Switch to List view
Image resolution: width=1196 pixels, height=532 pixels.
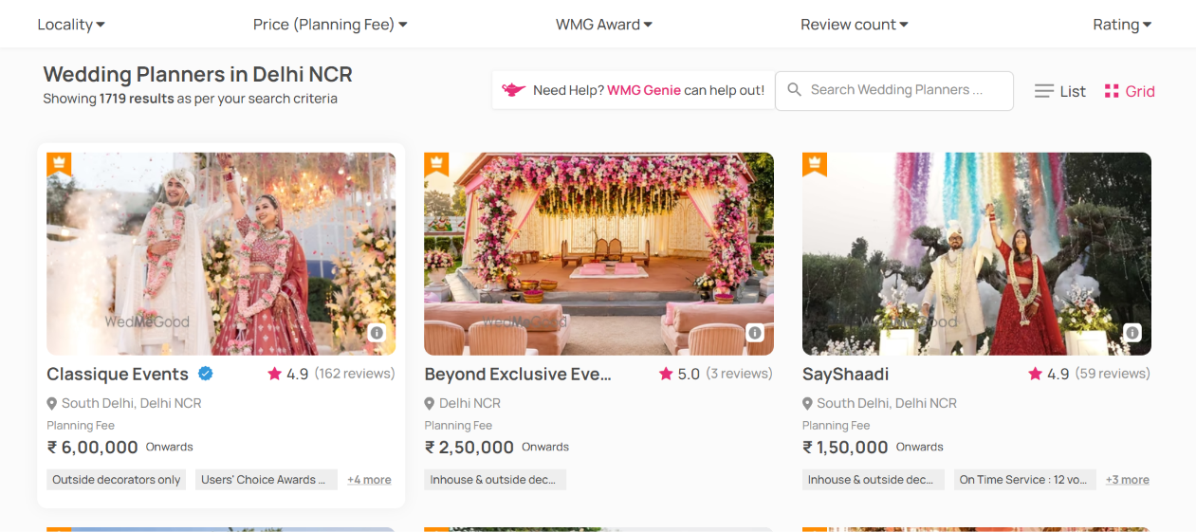click(1059, 91)
